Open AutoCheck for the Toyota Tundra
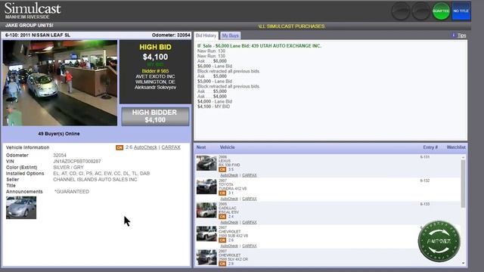 pyautogui.click(x=229, y=199)
